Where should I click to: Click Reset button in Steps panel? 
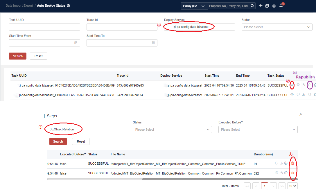pyautogui.click(x=81, y=141)
